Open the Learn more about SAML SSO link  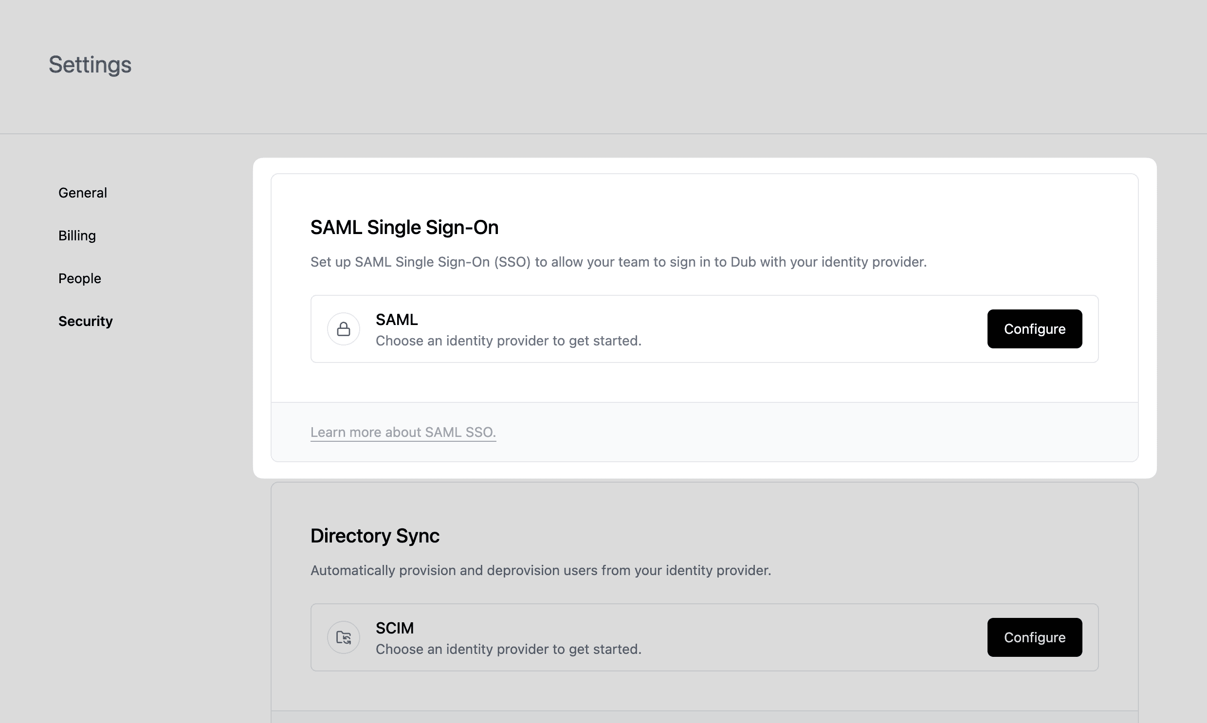[403, 432]
